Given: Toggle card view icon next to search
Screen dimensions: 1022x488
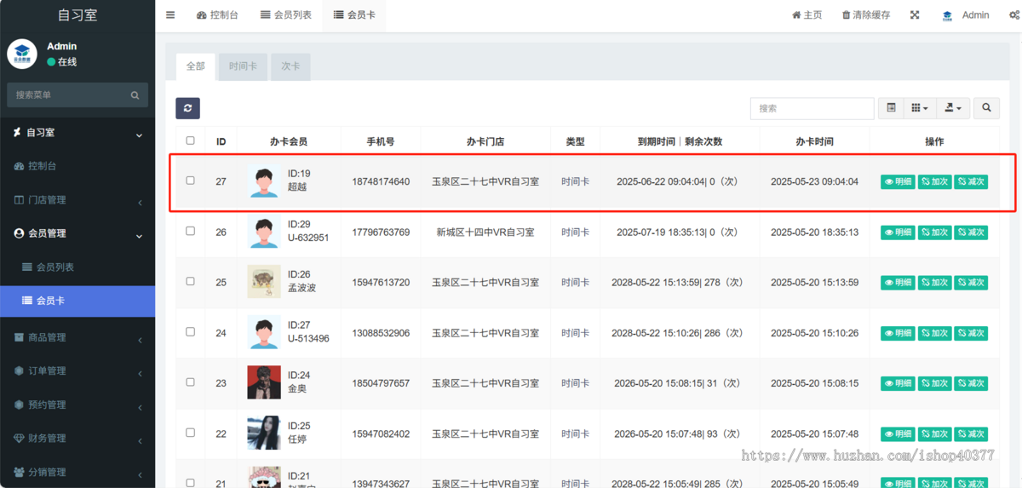Looking at the screenshot, I should tap(891, 108).
